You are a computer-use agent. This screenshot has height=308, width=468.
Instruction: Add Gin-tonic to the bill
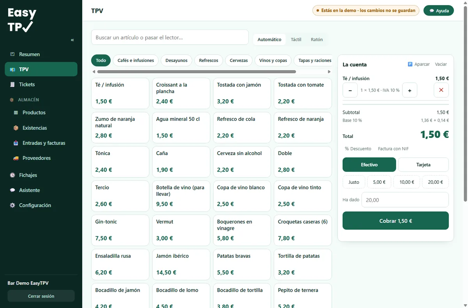120,231
